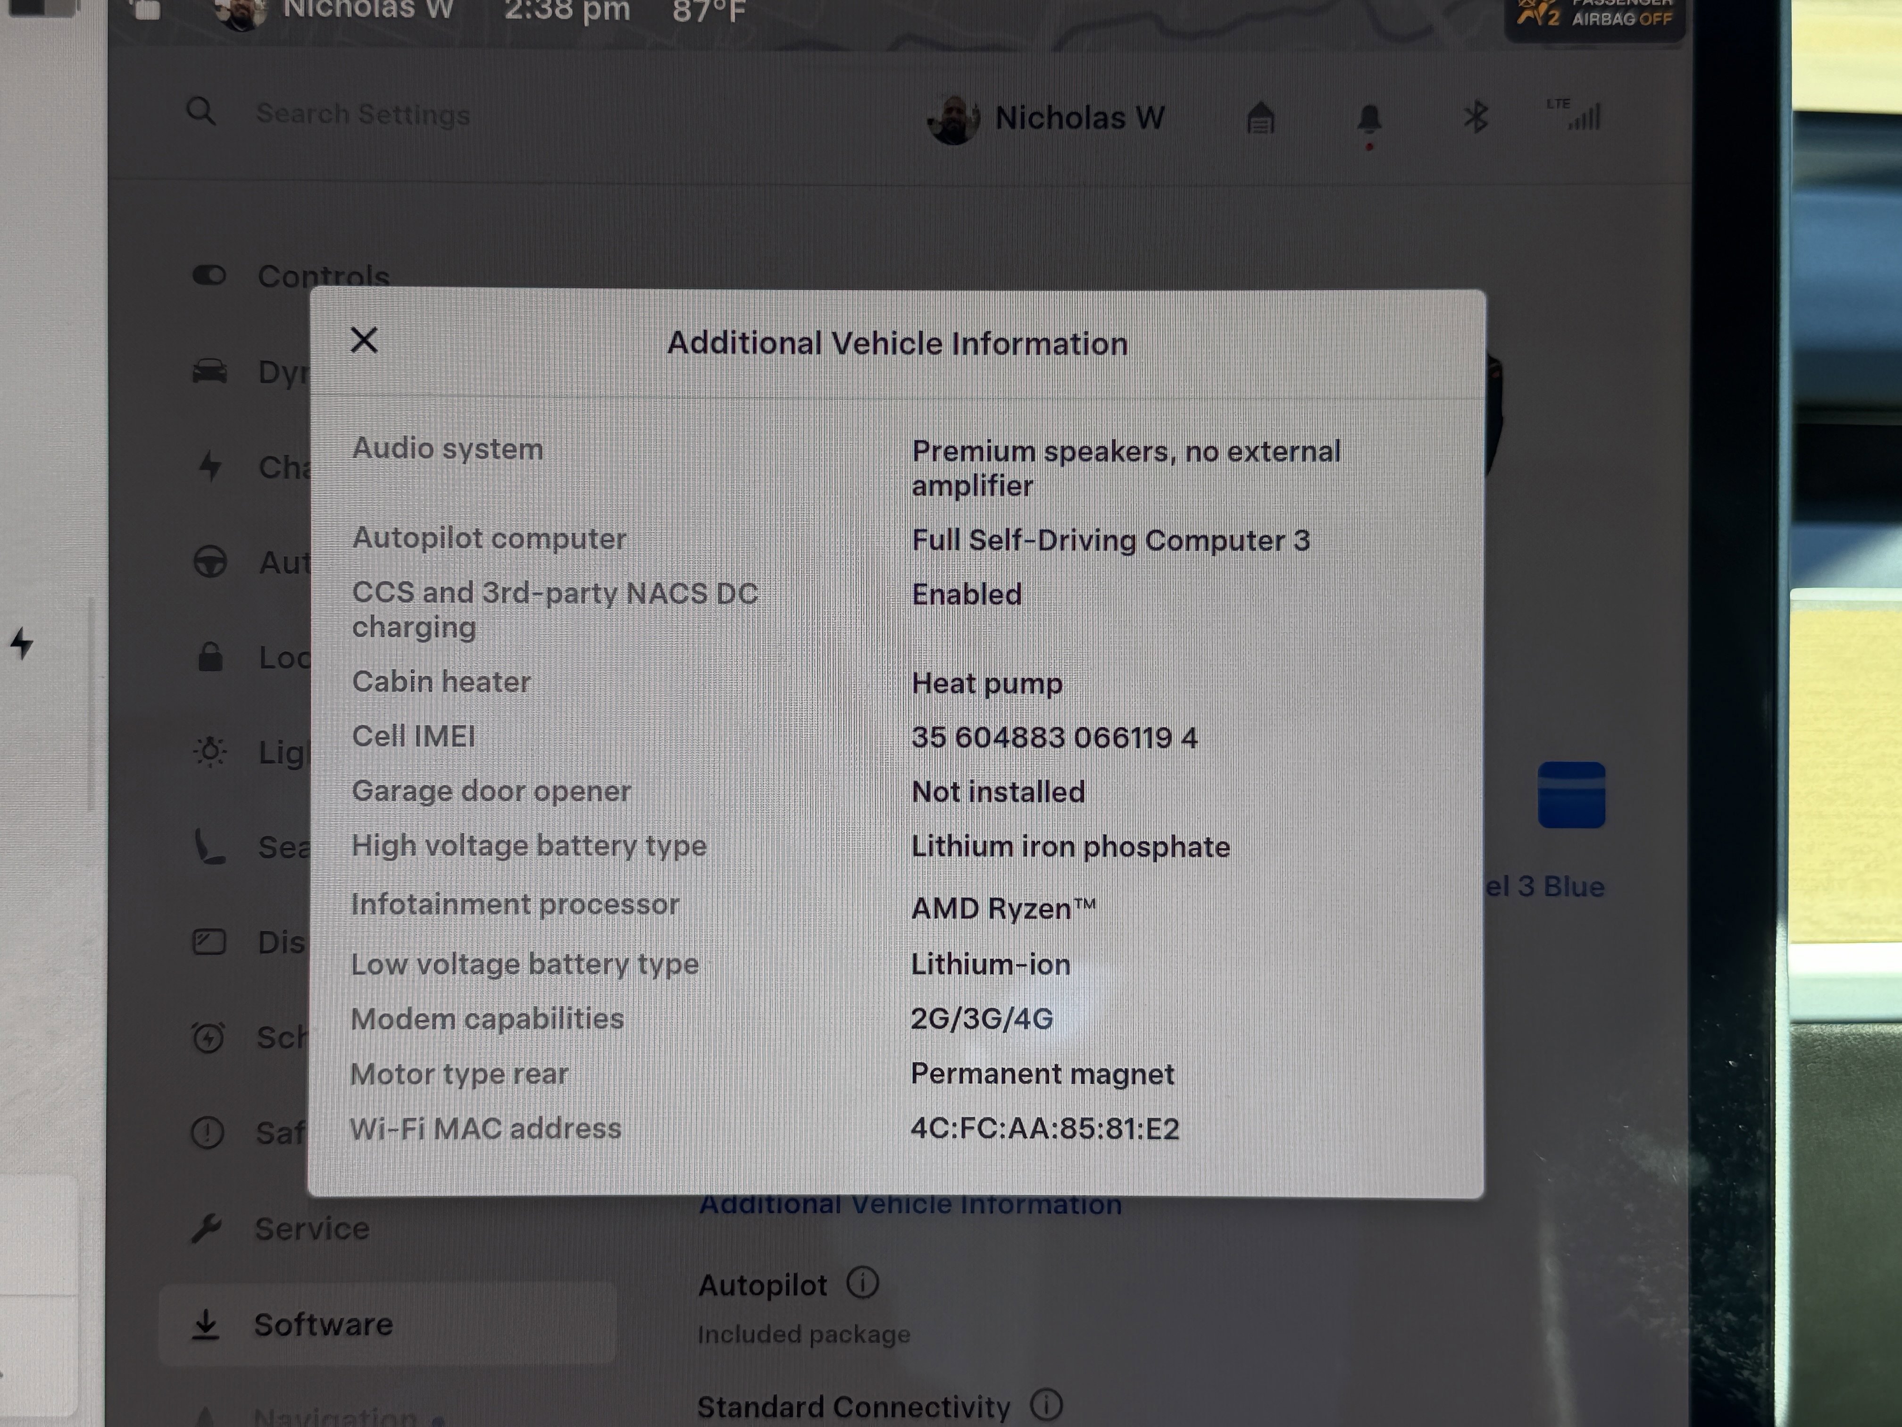Switch to the Software section

(x=323, y=1325)
